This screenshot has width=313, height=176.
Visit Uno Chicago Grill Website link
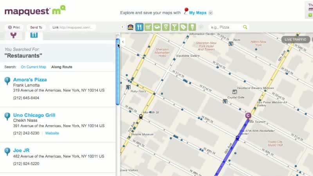point(52,133)
